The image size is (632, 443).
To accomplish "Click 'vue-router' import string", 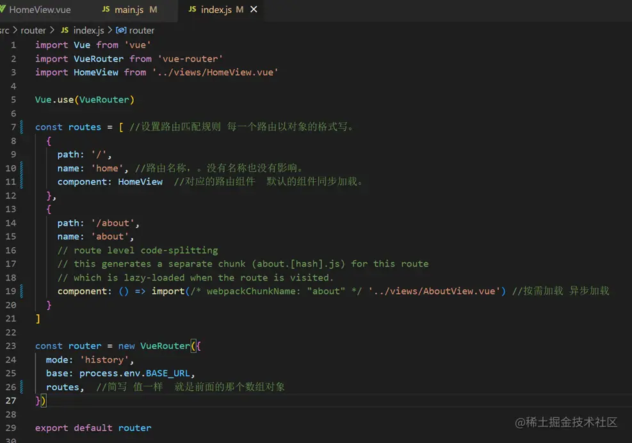I will pos(190,59).
